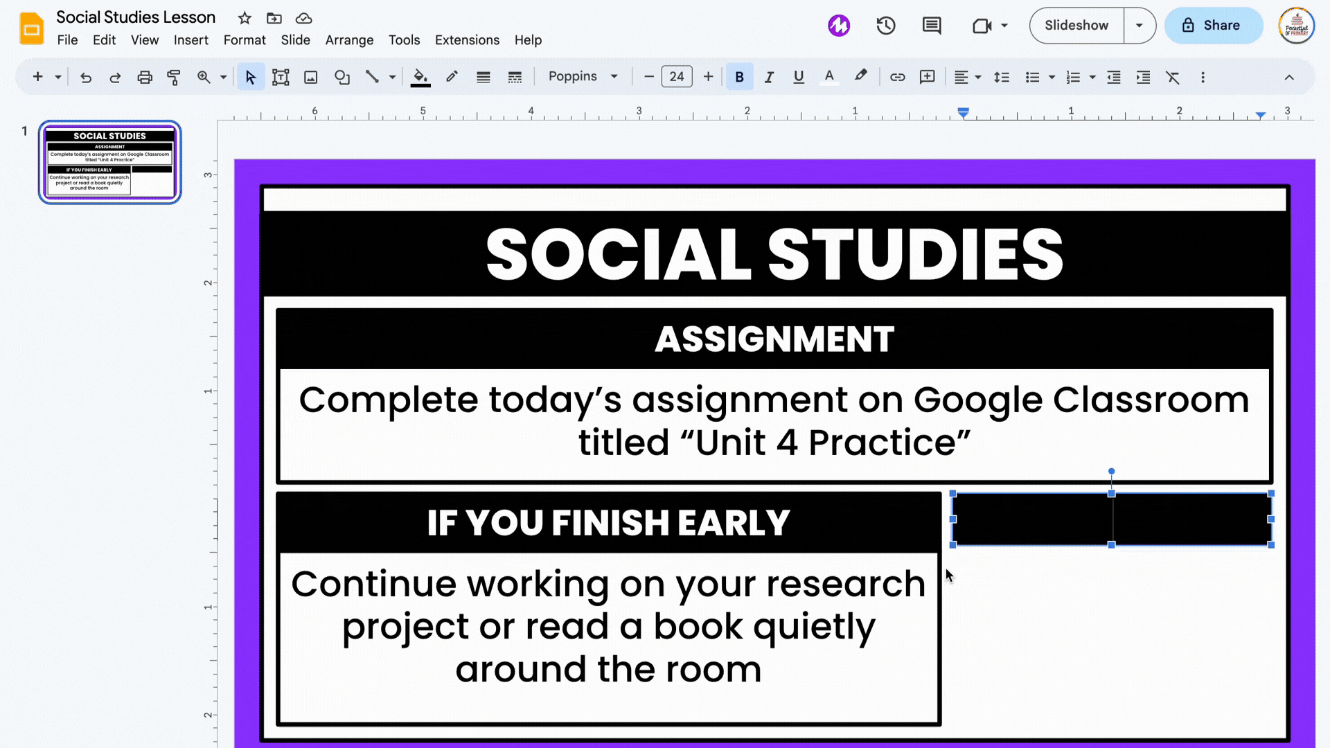
Task: Click the new slide plus icon
Action: (x=38, y=77)
